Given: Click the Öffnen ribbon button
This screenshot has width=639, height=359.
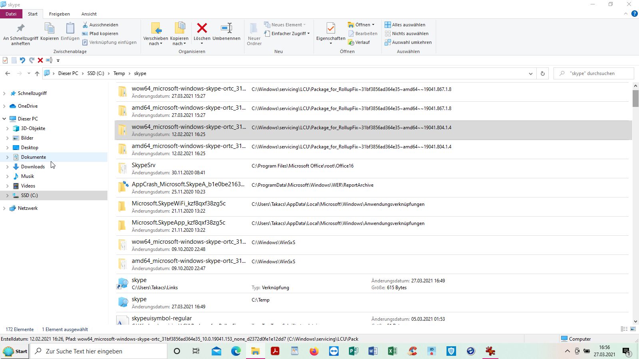Looking at the screenshot, I should (x=361, y=25).
